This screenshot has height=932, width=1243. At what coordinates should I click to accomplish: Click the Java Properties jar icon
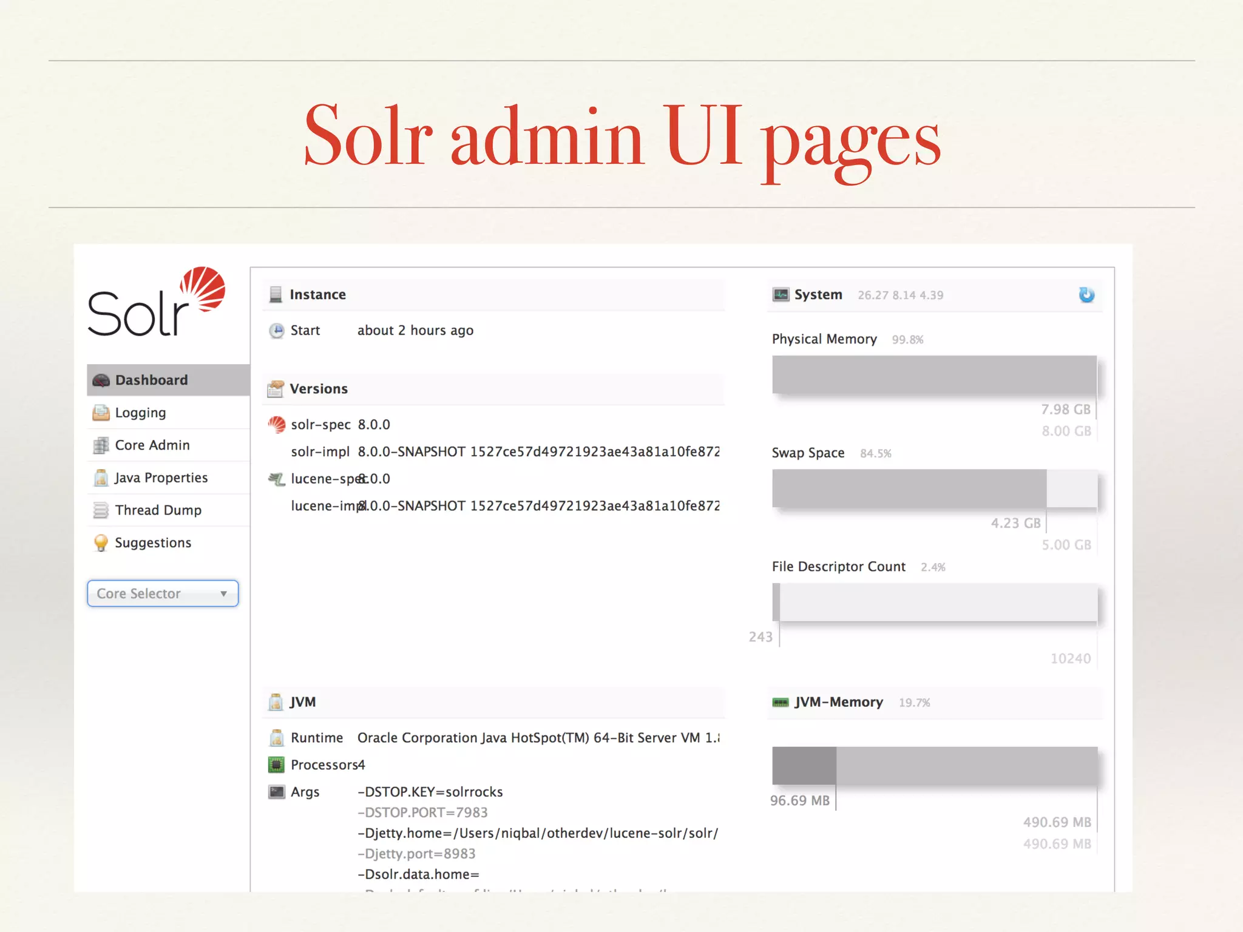[x=101, y=478]
